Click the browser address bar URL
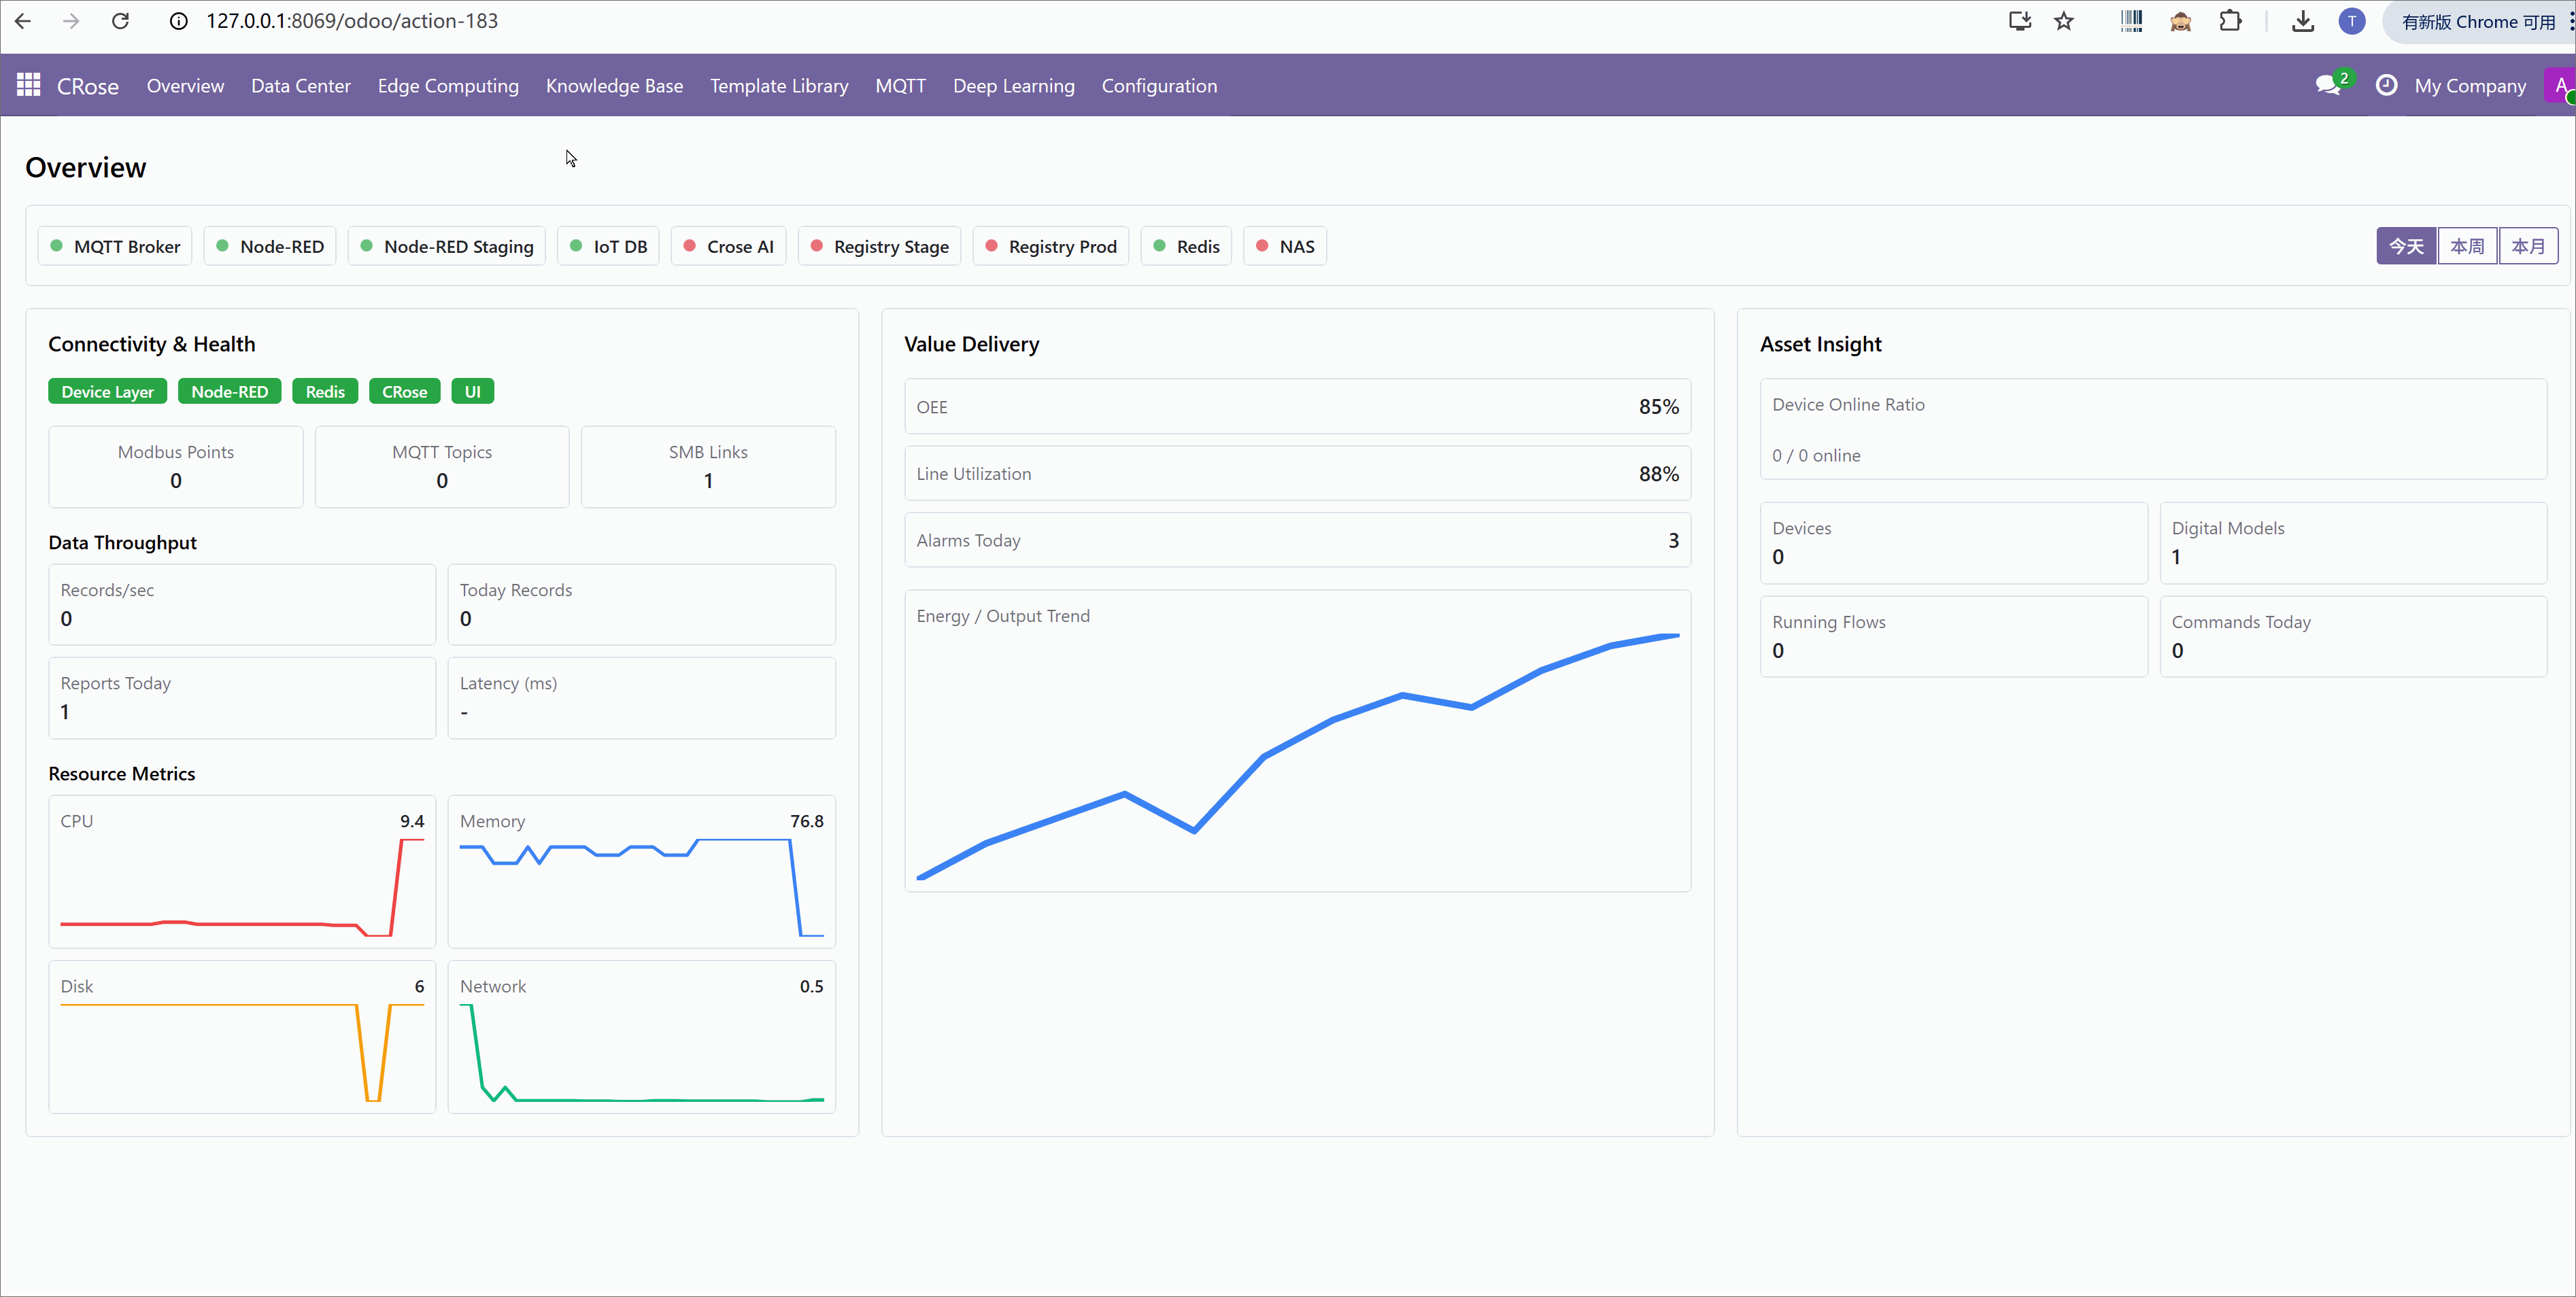The width and height of the screenshot is (2576, 1297). (352, 21)
